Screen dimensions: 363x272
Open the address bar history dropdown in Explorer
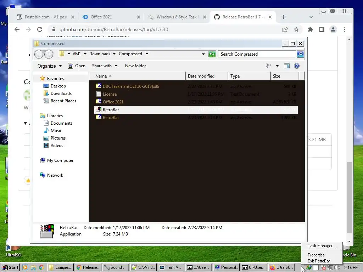(x=203, y=54)
